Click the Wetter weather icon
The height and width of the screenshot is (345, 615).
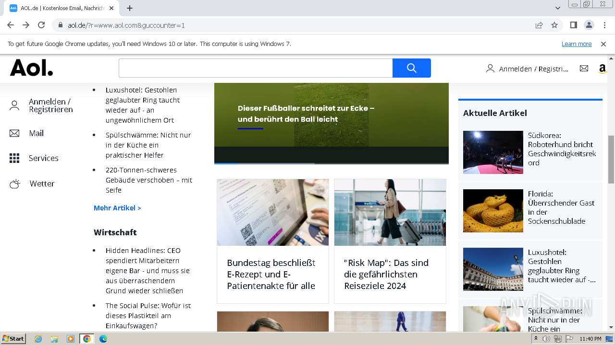15,184
